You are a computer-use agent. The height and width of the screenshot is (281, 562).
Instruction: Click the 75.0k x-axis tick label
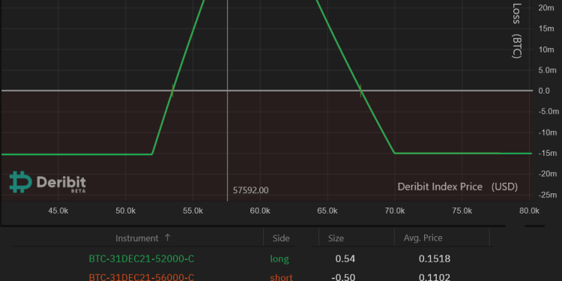(462, 211)
